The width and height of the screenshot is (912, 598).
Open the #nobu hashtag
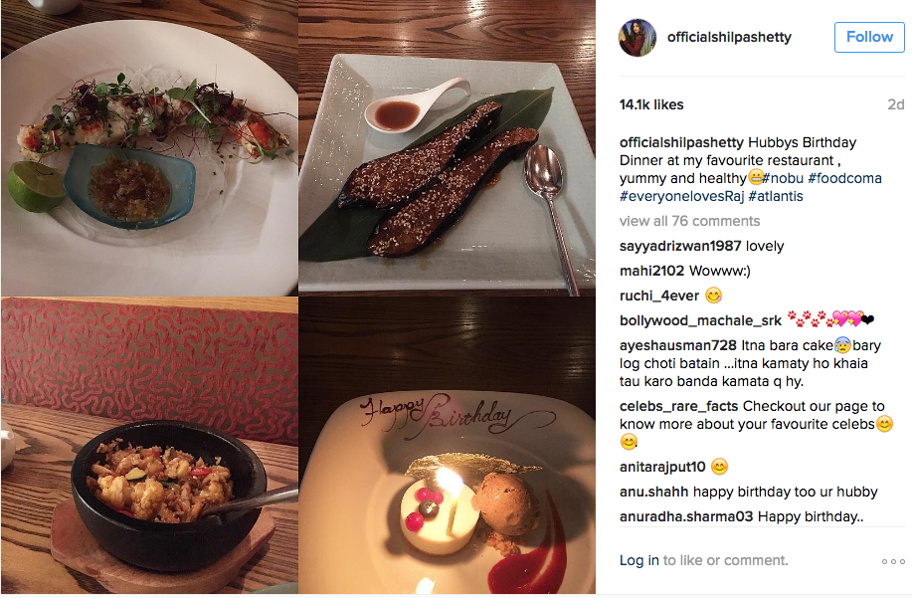783,178
